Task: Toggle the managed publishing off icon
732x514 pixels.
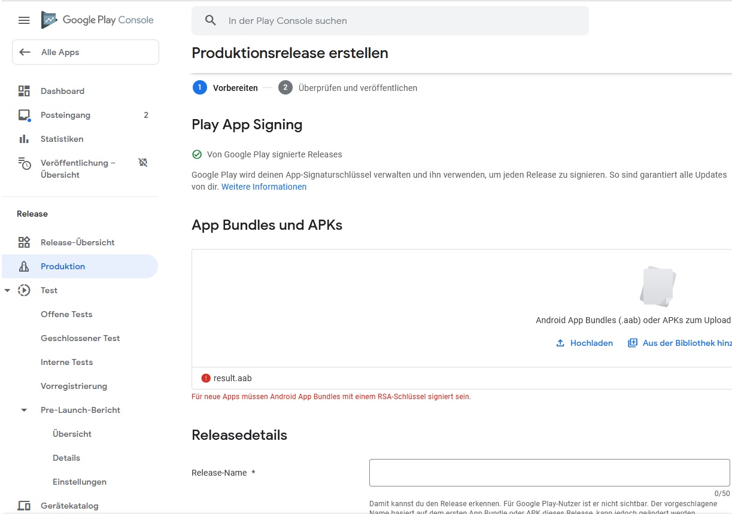Action: (x=143, y=163)
